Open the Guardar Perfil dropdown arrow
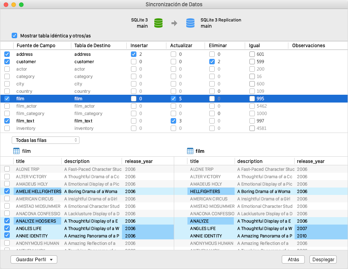The image size is (348, 269). [x=51, y=259]
